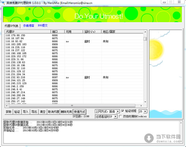
Task: Click the 获取 (fetch) button
Action: [x=9, y=112]
